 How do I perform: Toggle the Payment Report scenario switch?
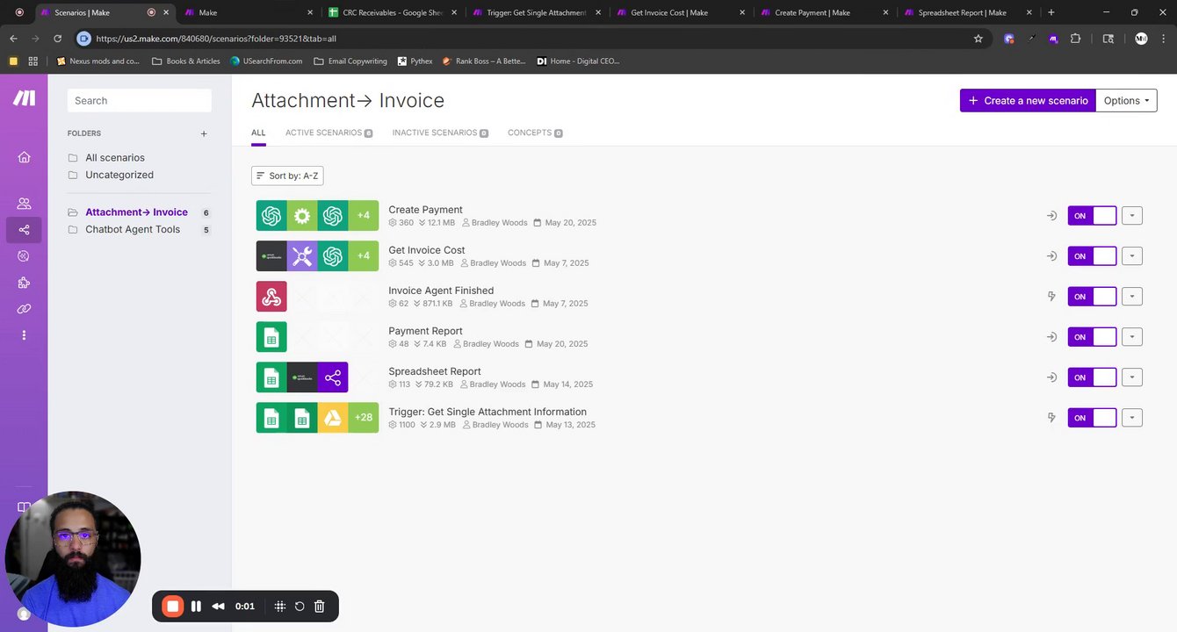pos(1092,337)
